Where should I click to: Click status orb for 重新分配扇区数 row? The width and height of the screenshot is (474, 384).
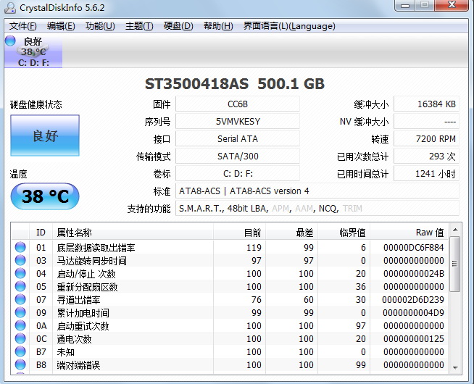point(20,286)
